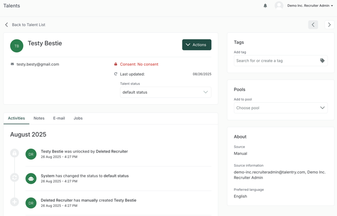The height and width of the screenshot is (216, 337).
Task: Click the notification bell icon
Action: coord(265,6)
